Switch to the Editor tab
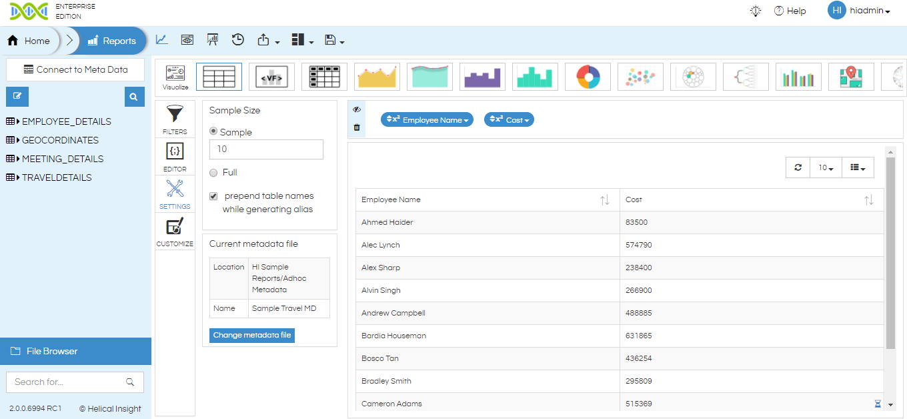Screen dimensions: 907x419 pos(175,157)
